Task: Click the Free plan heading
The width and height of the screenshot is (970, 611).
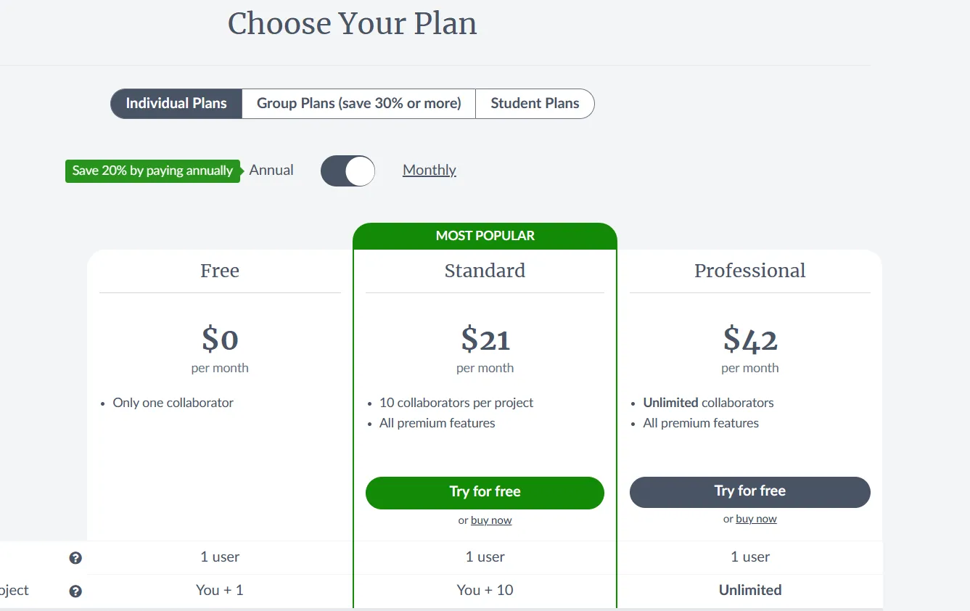Action: point(220,271)
